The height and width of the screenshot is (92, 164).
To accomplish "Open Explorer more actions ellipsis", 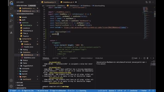I will point(37,2).
